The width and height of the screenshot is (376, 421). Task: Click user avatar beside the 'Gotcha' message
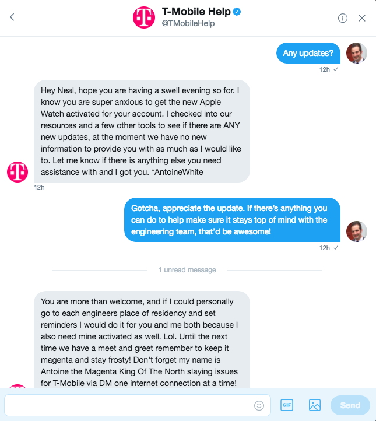[357, 231]
